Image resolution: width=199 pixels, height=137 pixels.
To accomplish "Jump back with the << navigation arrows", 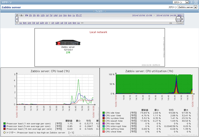I will [17, 23].
